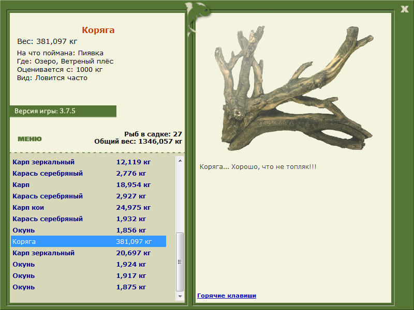
Task: Select Окунь 1,856 кг row
Action: [88, 230]
